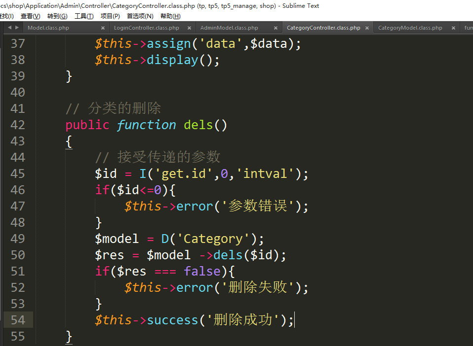Viewport: 473px width, 346px height.
Task: Switch to the LoginController.class.php tab
Action: [146, 28]
